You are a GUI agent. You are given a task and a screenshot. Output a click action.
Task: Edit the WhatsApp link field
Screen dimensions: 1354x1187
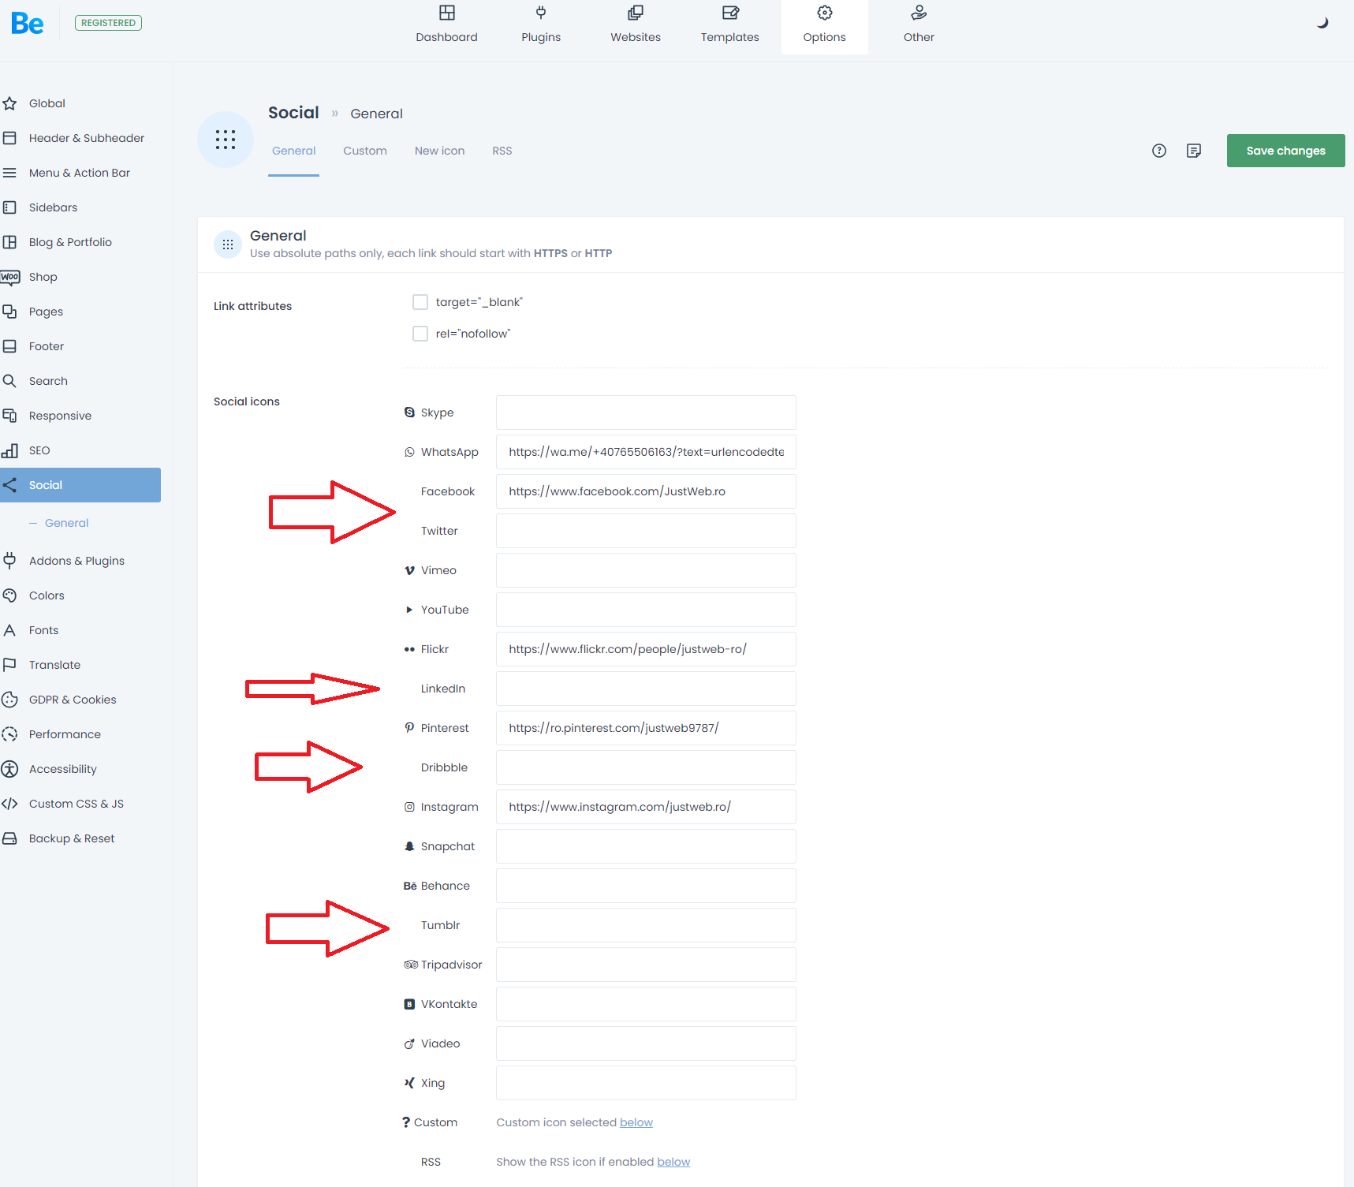646,452
